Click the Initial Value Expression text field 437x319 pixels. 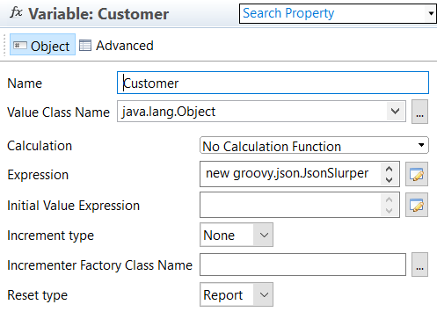click(290, 205)
